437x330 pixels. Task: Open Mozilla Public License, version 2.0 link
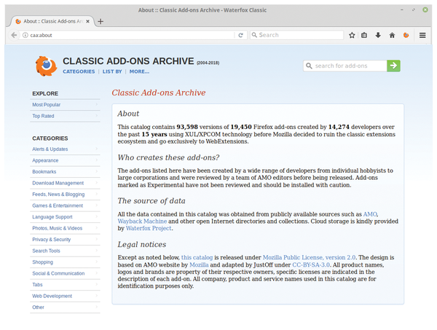(x=309, y=258)
